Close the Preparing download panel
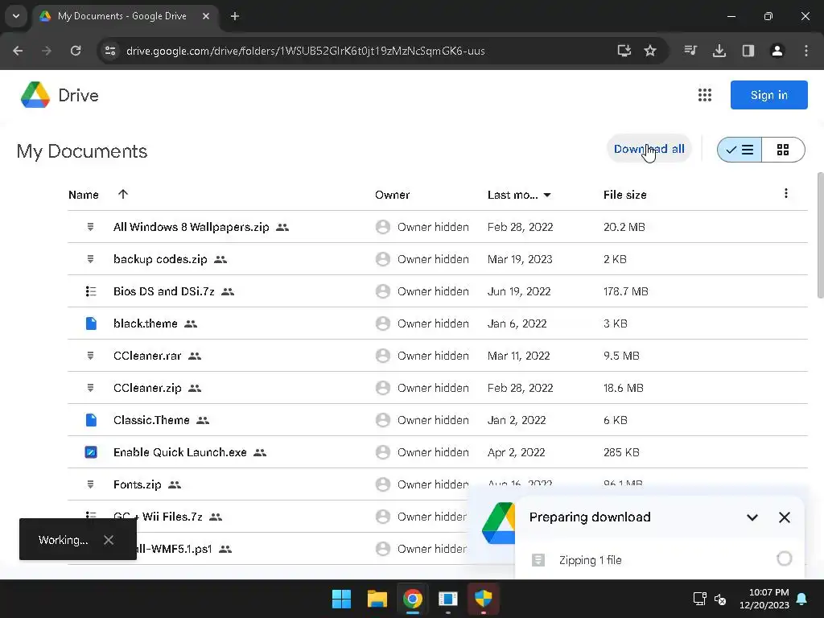Screen dimensions: 824x618 (x=784, y=517)
